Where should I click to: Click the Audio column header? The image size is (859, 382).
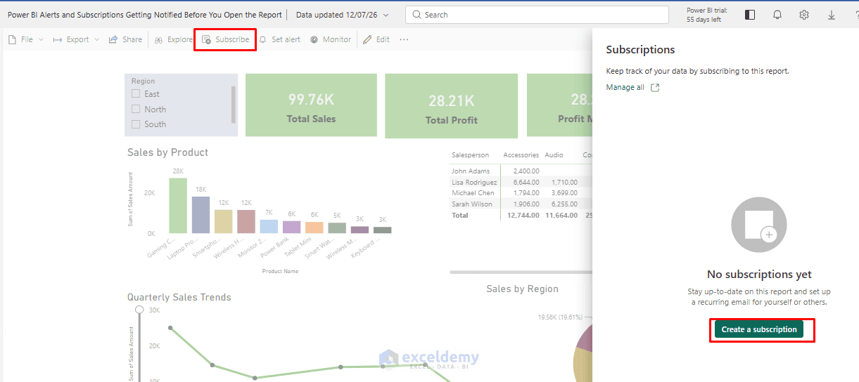554,154
